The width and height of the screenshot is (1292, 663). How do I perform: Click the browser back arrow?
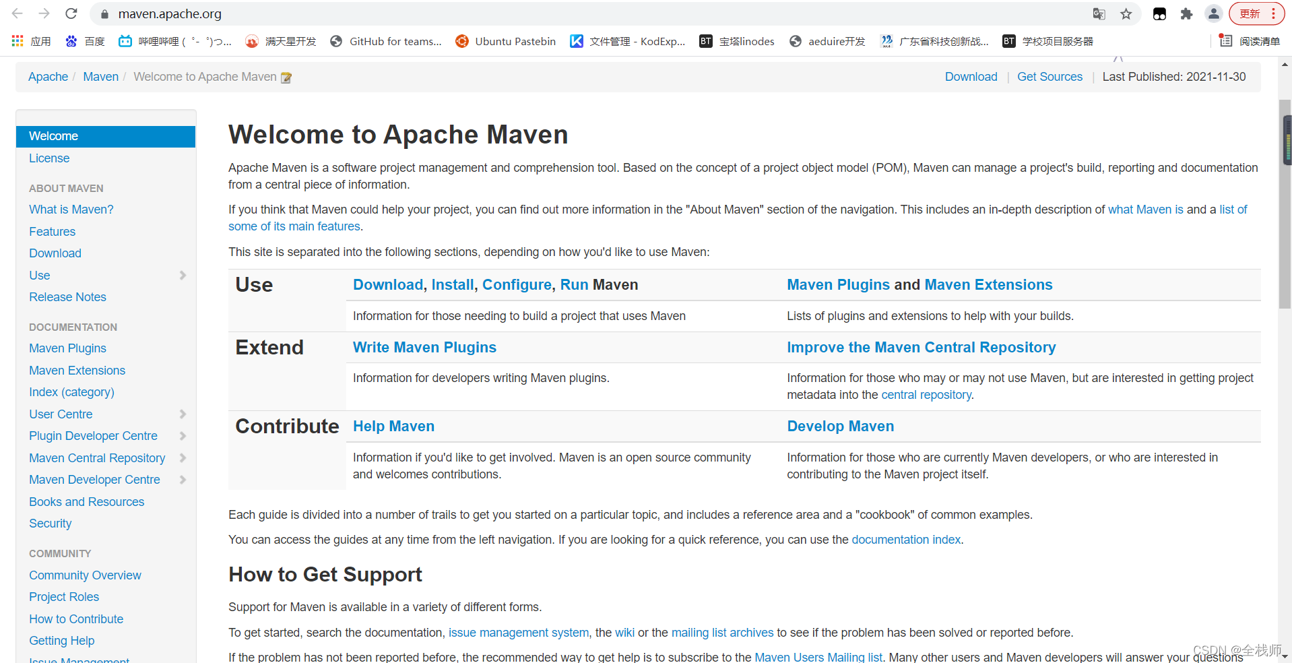tap(18, 13)
